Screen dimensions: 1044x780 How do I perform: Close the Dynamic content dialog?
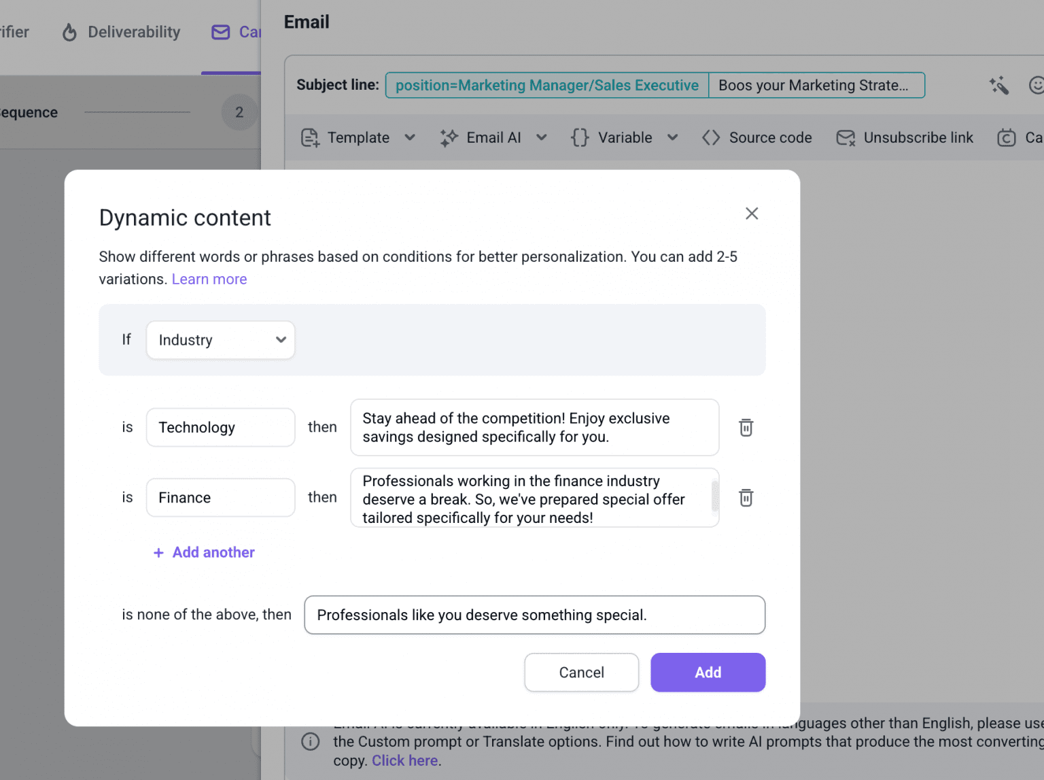pos(751,214)
